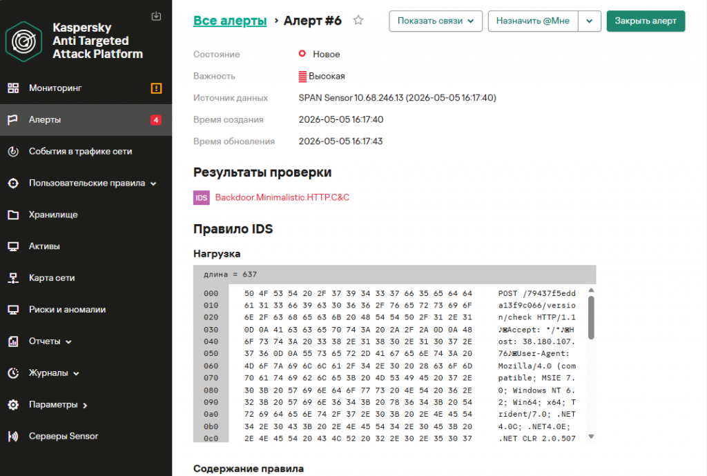Viewport: 707px width, 476px height.
Task: Click the Отчеты report chart icon
Action: (x=13, y=341)
